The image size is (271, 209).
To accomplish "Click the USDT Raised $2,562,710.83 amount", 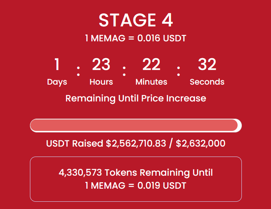I will coord(106,144).
